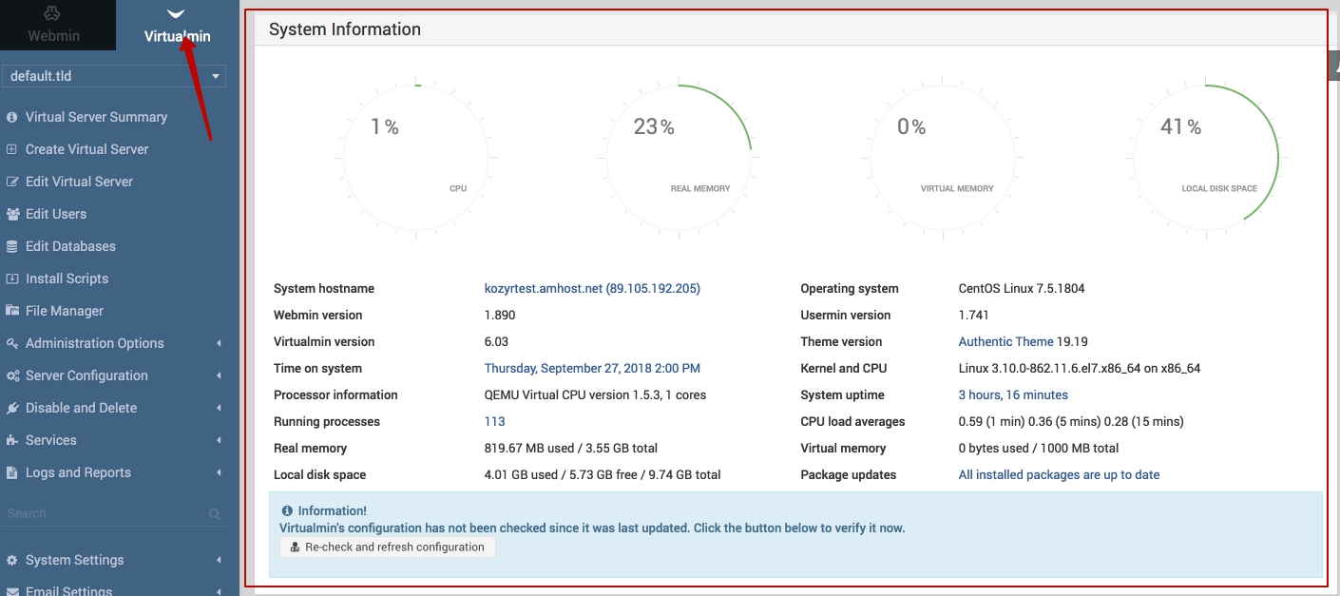Click the Local Disk Space gauge
Viewport: 1340px width, 596px height.
1206,158
